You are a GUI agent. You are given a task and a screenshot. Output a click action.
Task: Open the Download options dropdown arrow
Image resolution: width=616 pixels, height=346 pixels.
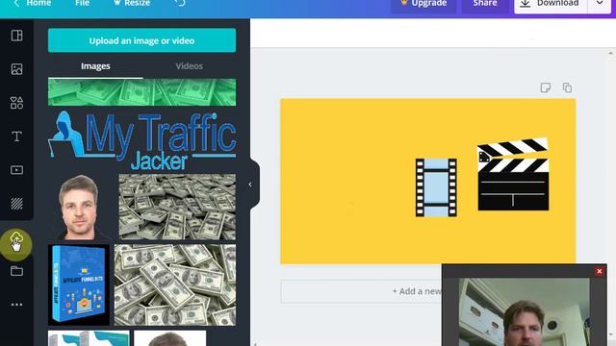point(600,4)
